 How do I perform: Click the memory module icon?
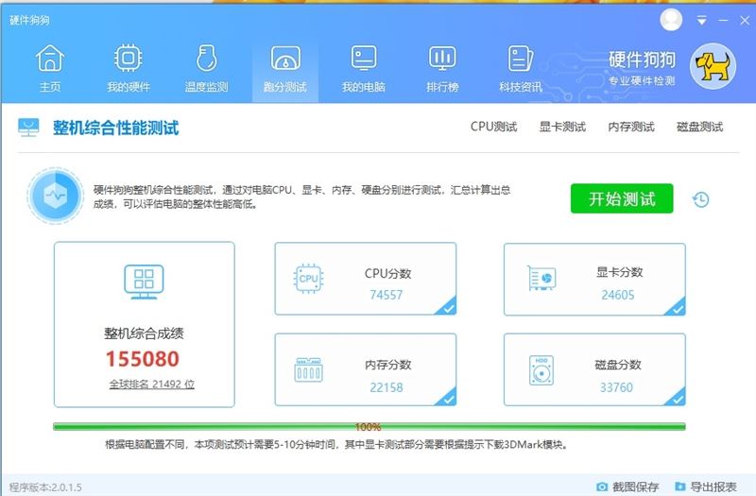(309, 369)
